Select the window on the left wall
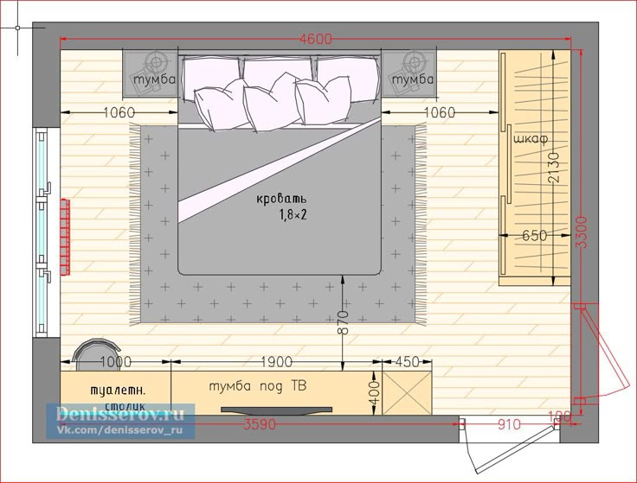The image size is (637, 483). (x=42, y=233)
